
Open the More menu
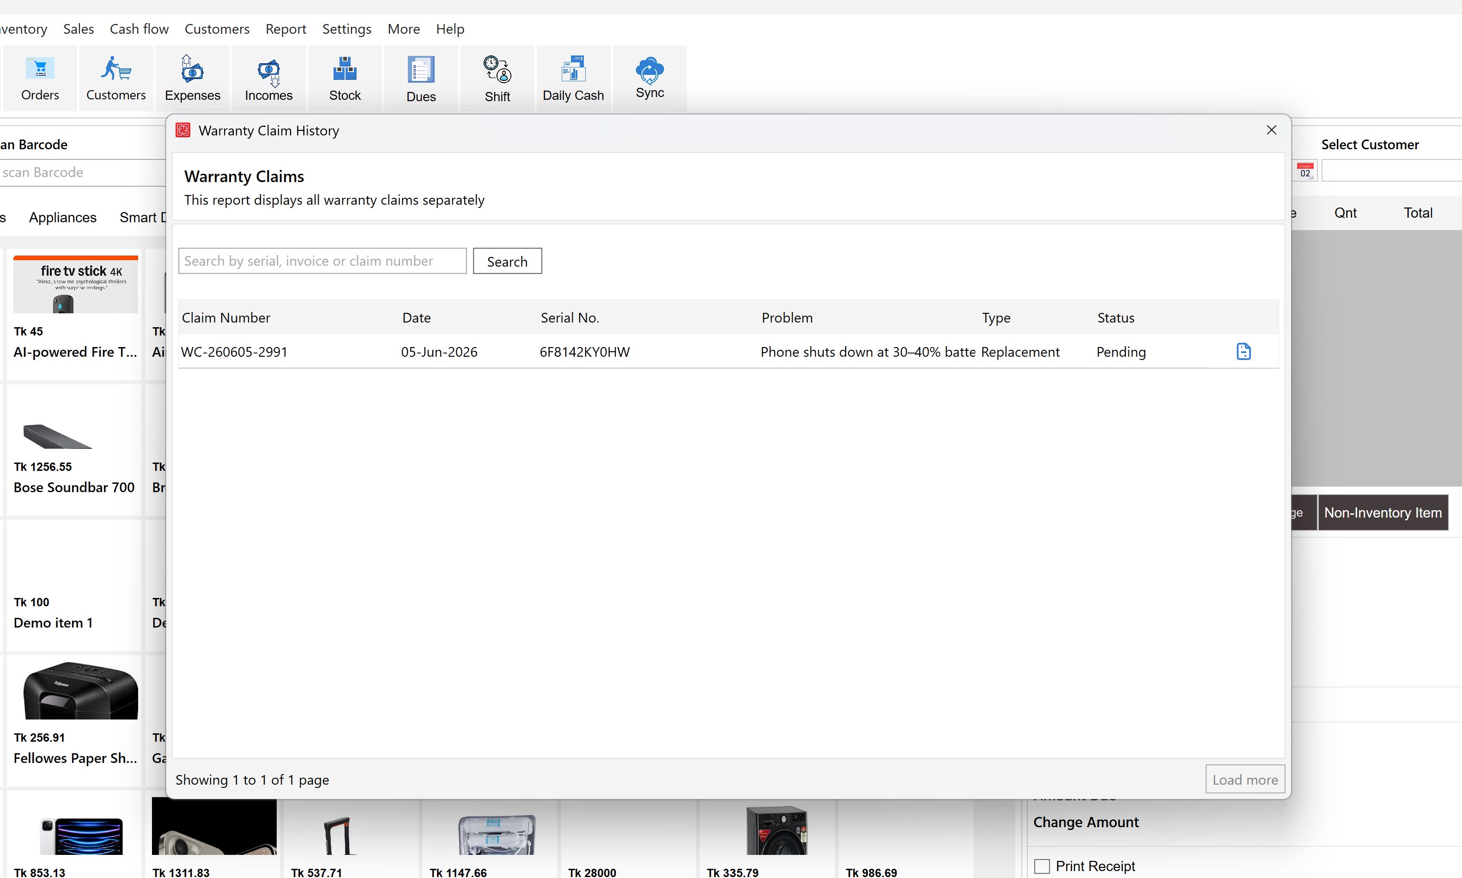[x=403, y=29]
